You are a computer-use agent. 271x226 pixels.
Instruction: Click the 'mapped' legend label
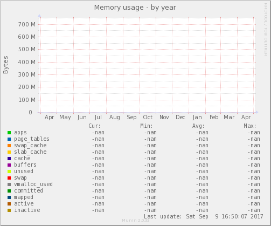tap(24, 197)
